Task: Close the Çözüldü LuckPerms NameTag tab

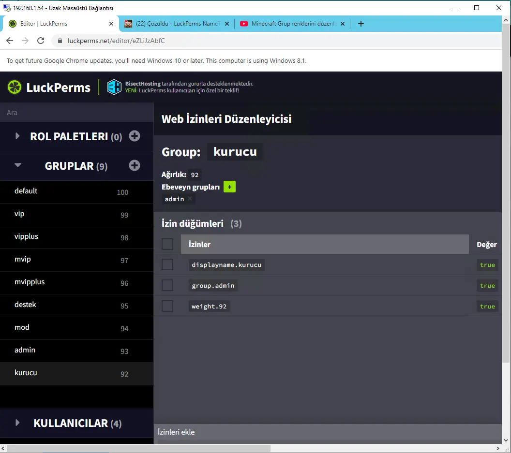Action: pyautogui.click(x=227, y=24)
